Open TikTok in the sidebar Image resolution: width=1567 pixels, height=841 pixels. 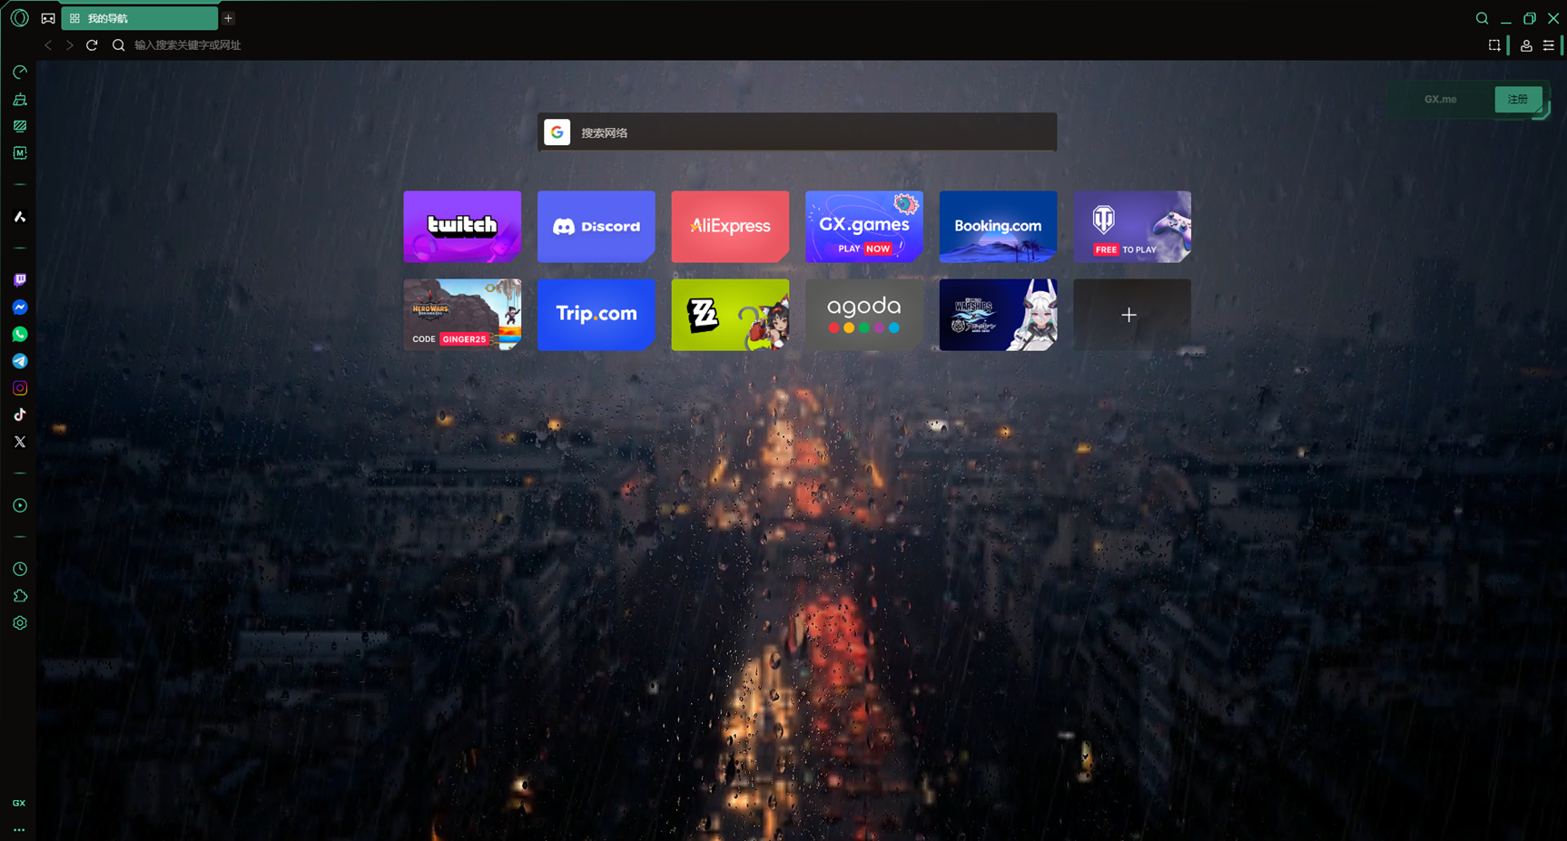[x=20, y=415]
